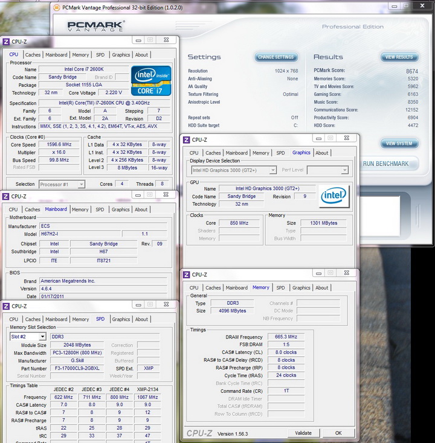Click CPU-Z icon in Memory window title
The image size is (435, 443).
point(187,275)
